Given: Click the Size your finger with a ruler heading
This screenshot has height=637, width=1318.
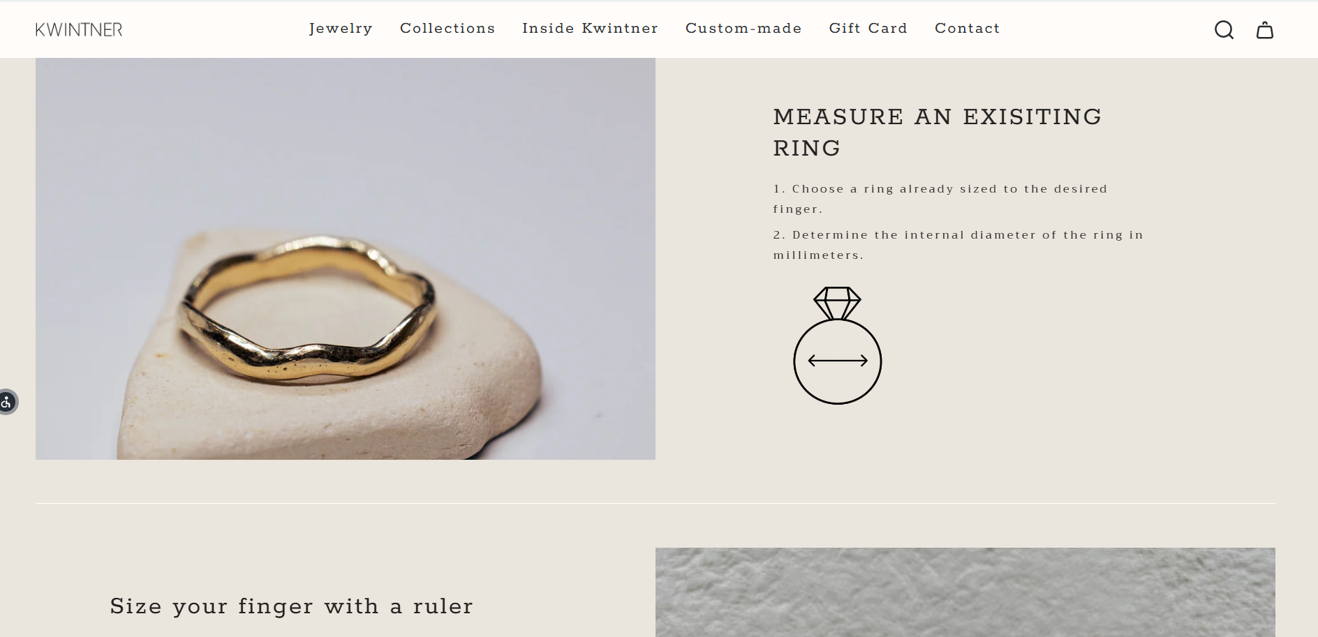Looking at the screenshot, I should pyautogui.click(x=292, y=606).
